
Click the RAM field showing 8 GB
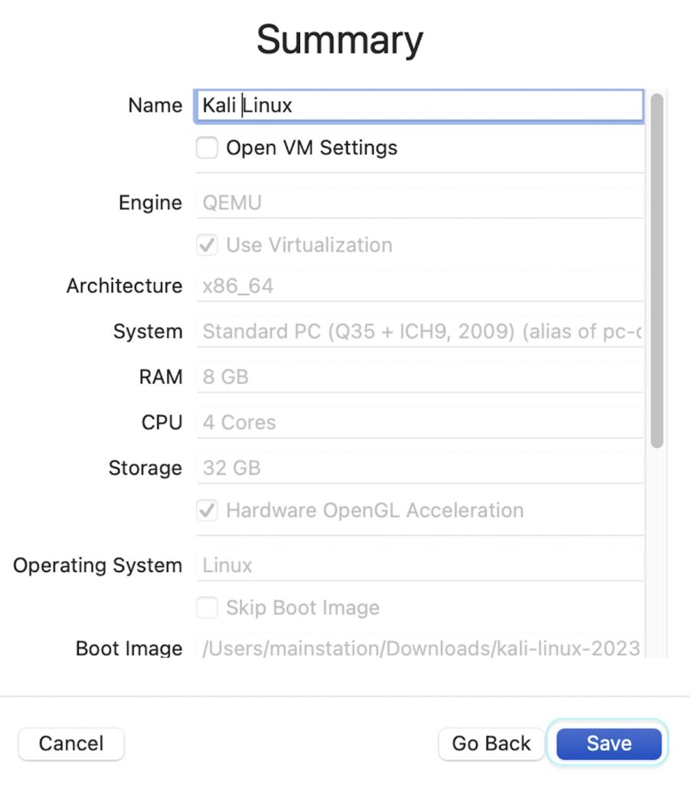tap(420, 377)
